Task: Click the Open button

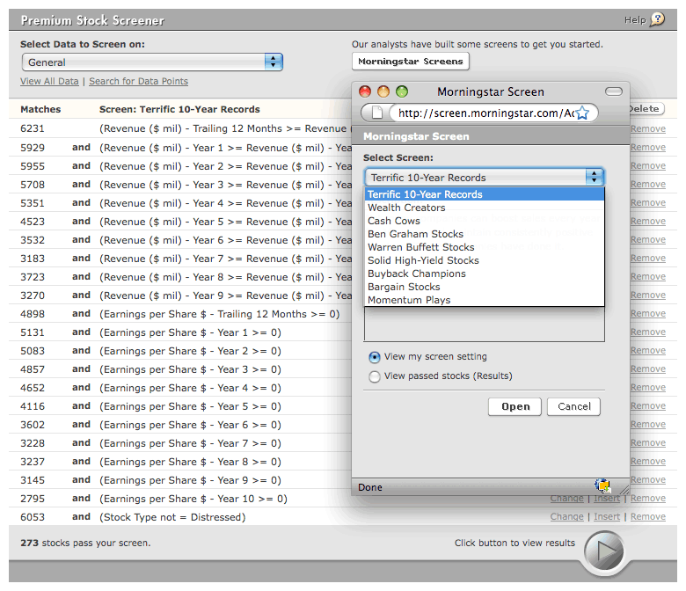Action: pyautogui.click(x=514, y=406)
